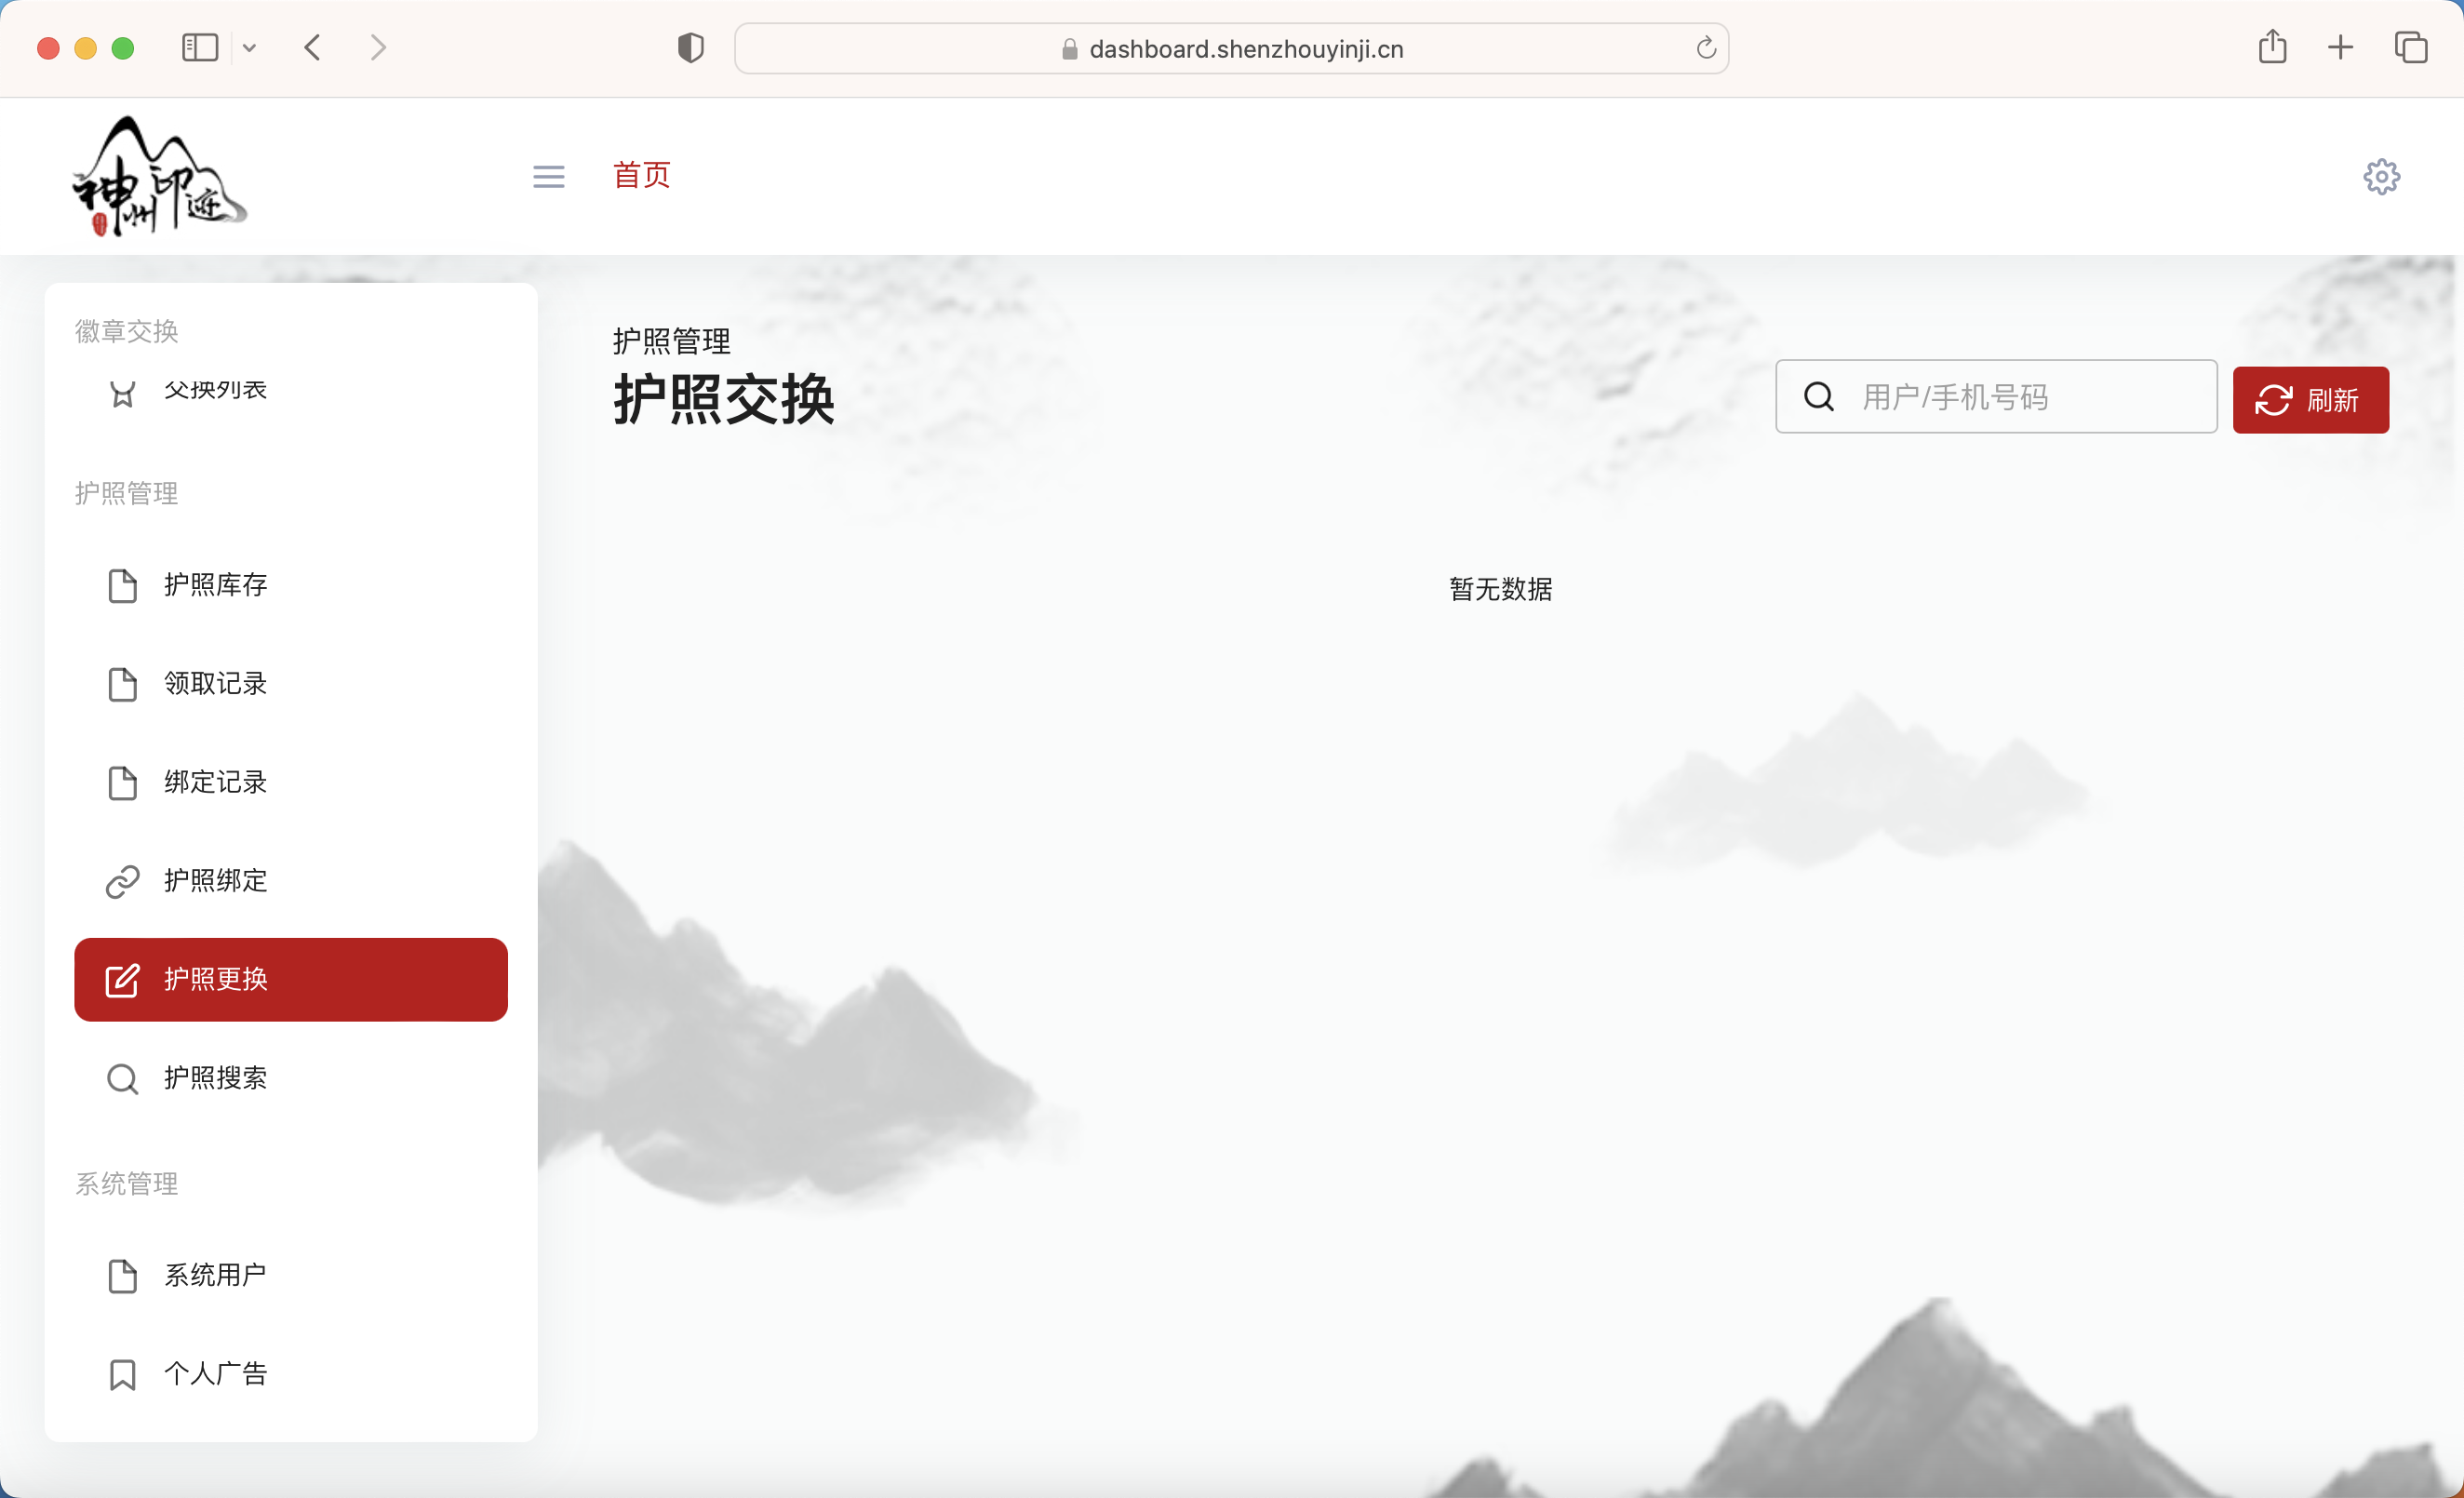Select the 护照绑定 chain-link icon
Screen dimensions: 2464x1498
[x=122, y=881]
